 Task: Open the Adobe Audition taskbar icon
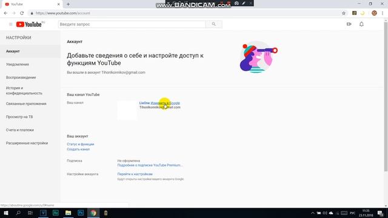56,213
